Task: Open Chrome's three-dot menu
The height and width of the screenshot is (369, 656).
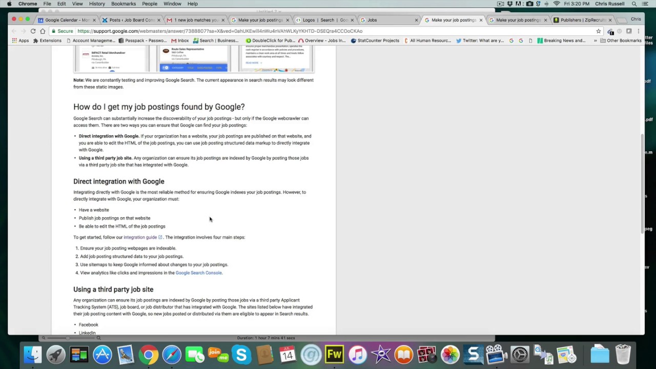Action: point(638,31)
